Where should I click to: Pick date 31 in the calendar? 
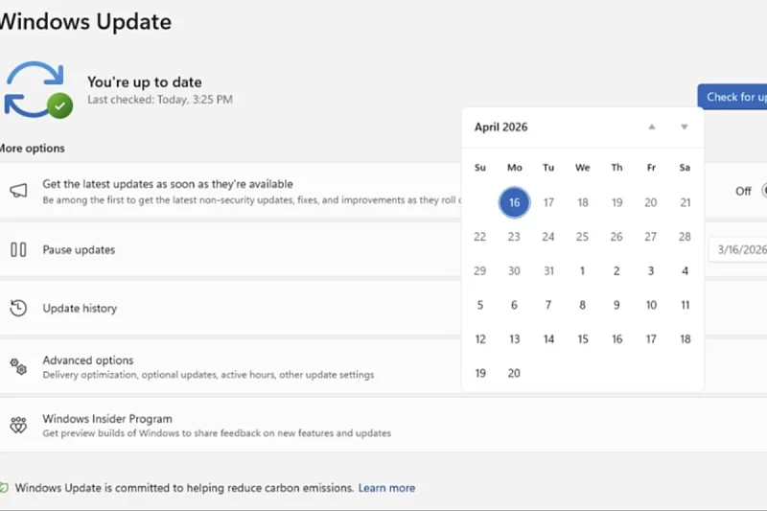click(548, 271)
